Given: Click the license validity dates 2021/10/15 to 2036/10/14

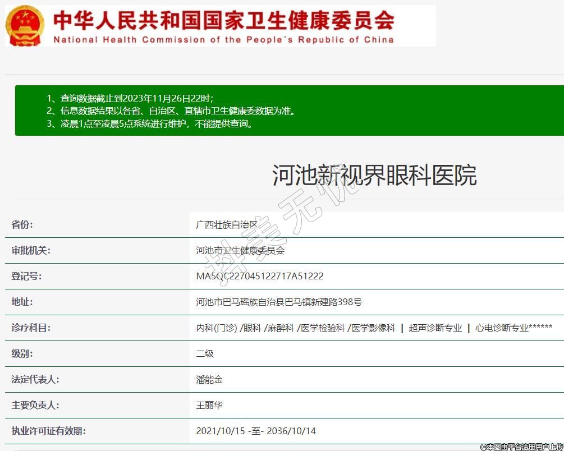Looking at the screenshot, I should pyautogui.click(x=256, y=431).
